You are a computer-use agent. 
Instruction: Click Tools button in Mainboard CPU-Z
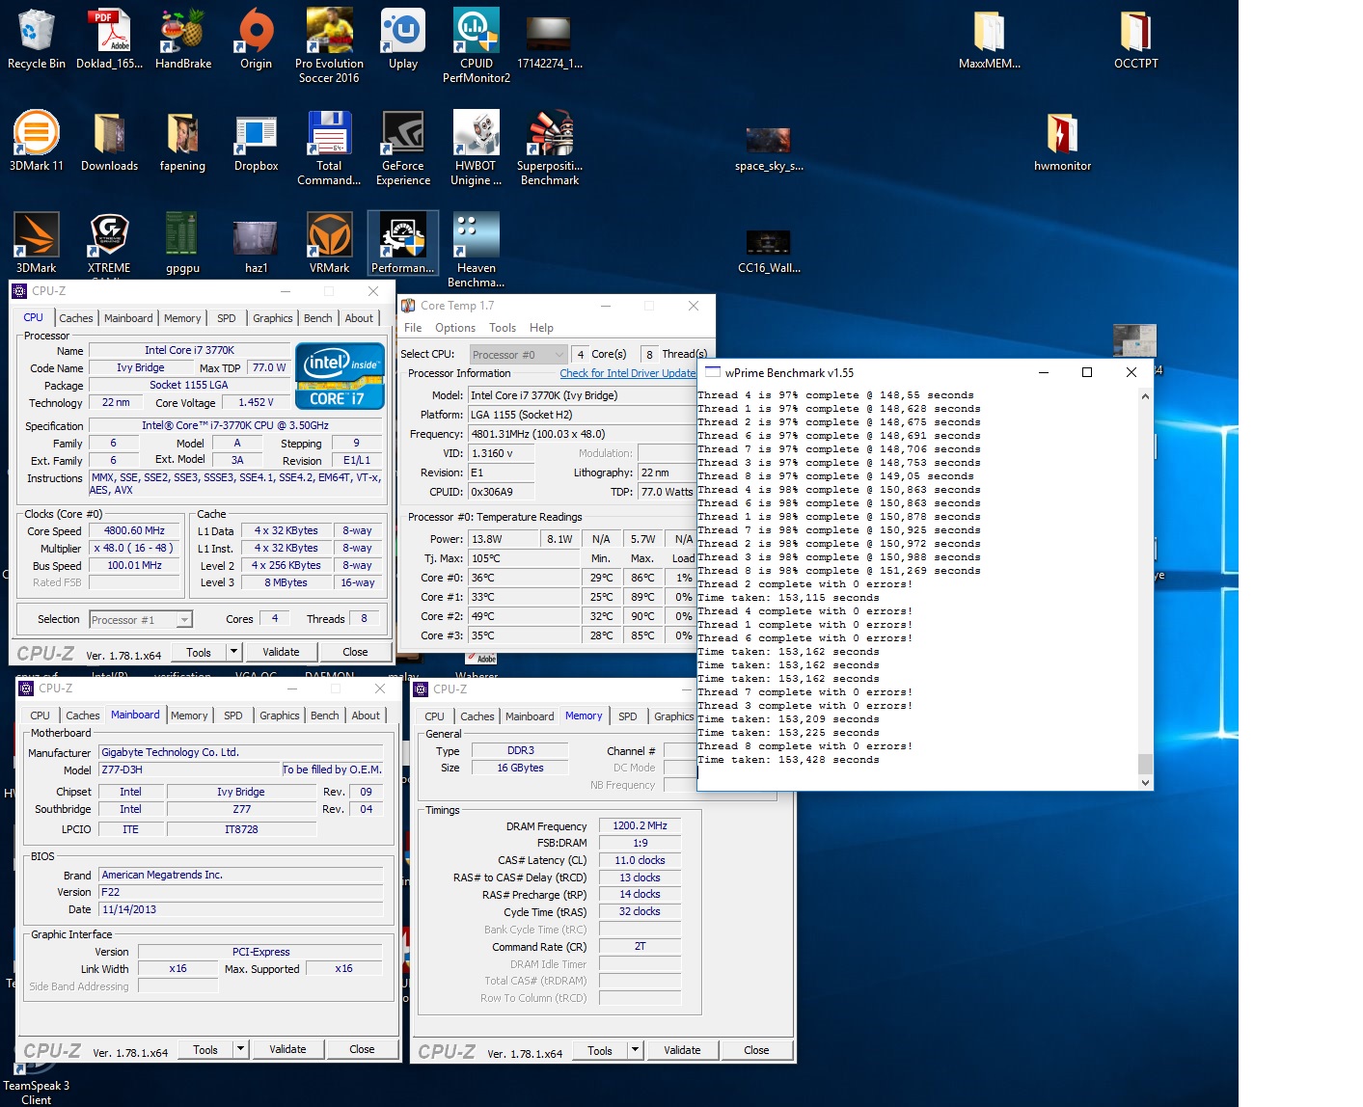pos(205,1049)
